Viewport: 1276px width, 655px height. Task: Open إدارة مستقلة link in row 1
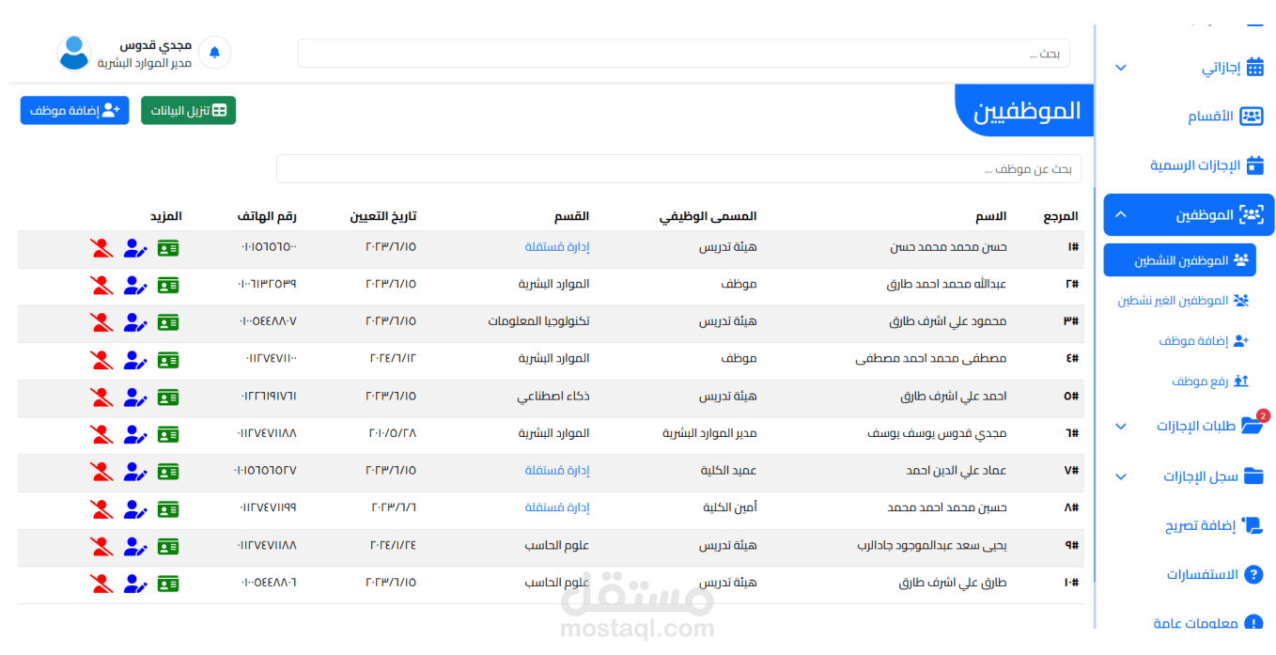coord(557,247)
